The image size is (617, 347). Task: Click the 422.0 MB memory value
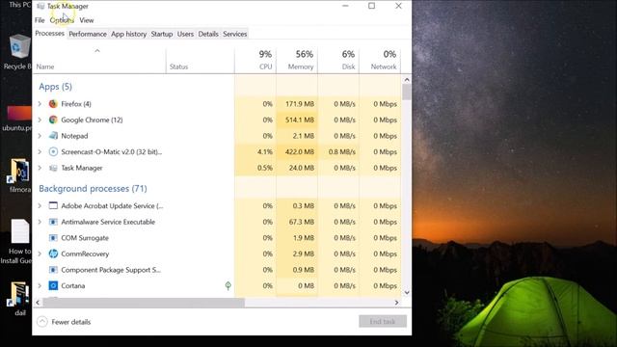click(300, 152)
